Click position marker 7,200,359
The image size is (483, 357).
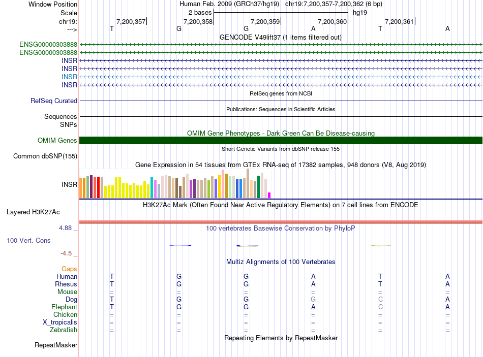(265, 21)
